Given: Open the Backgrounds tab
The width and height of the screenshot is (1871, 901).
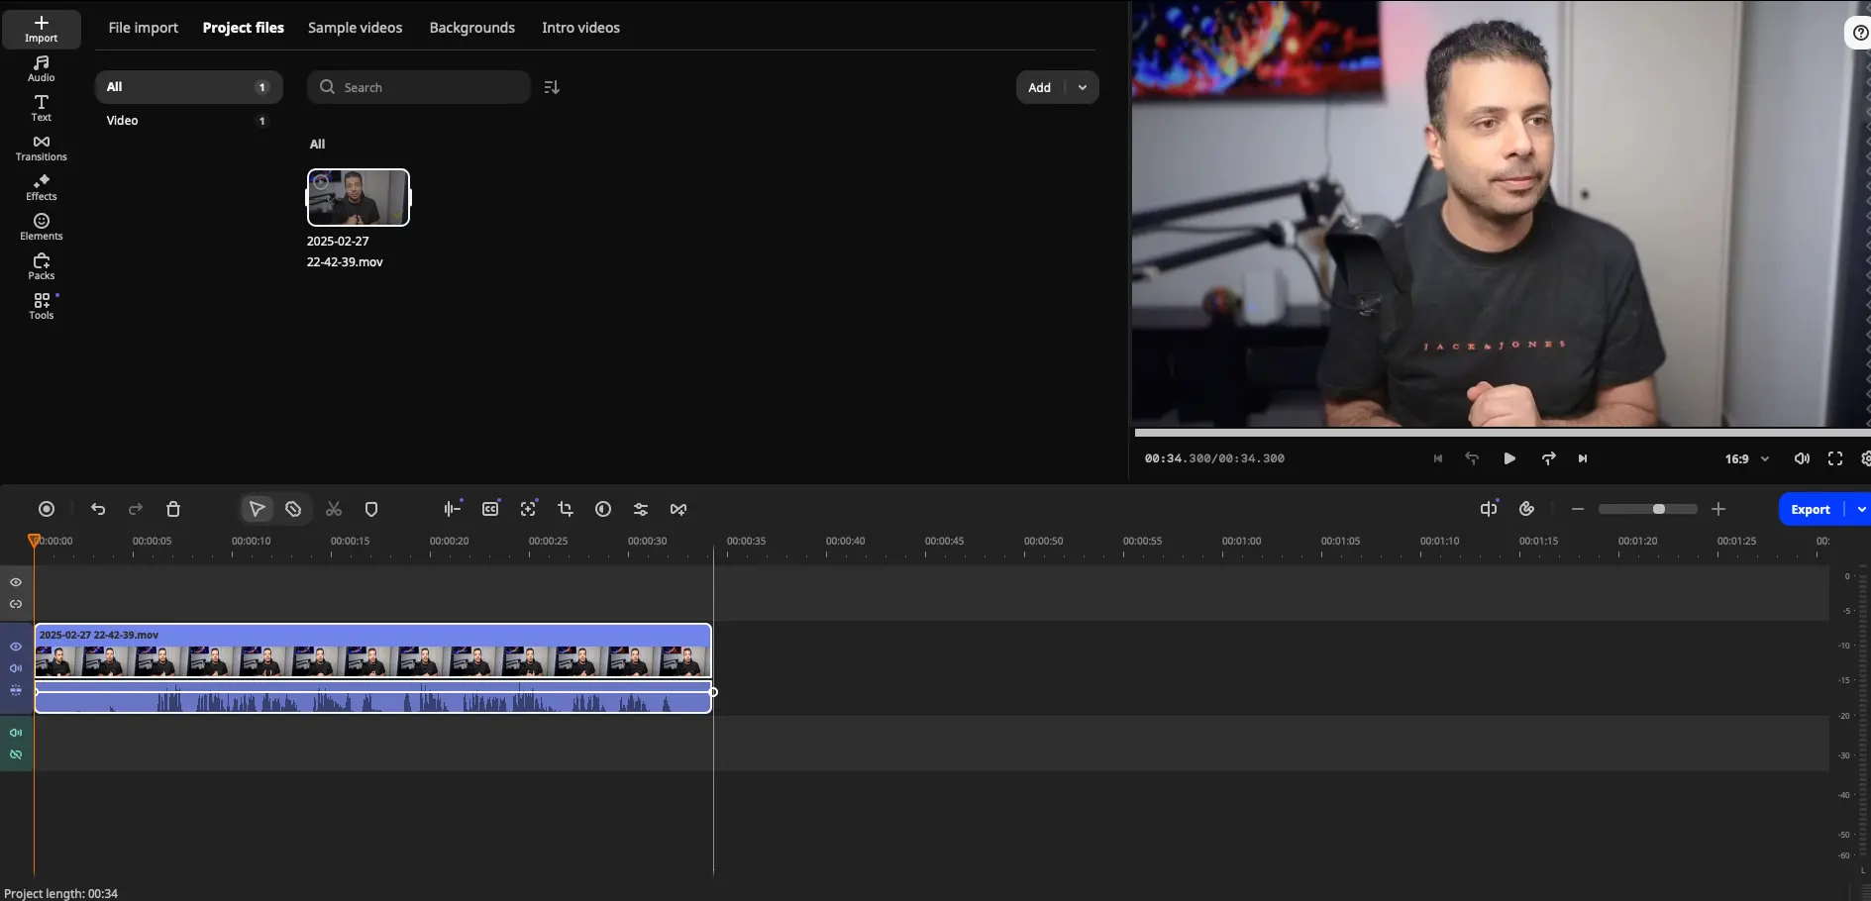Looking at the screenshot, I should point(471,27).
